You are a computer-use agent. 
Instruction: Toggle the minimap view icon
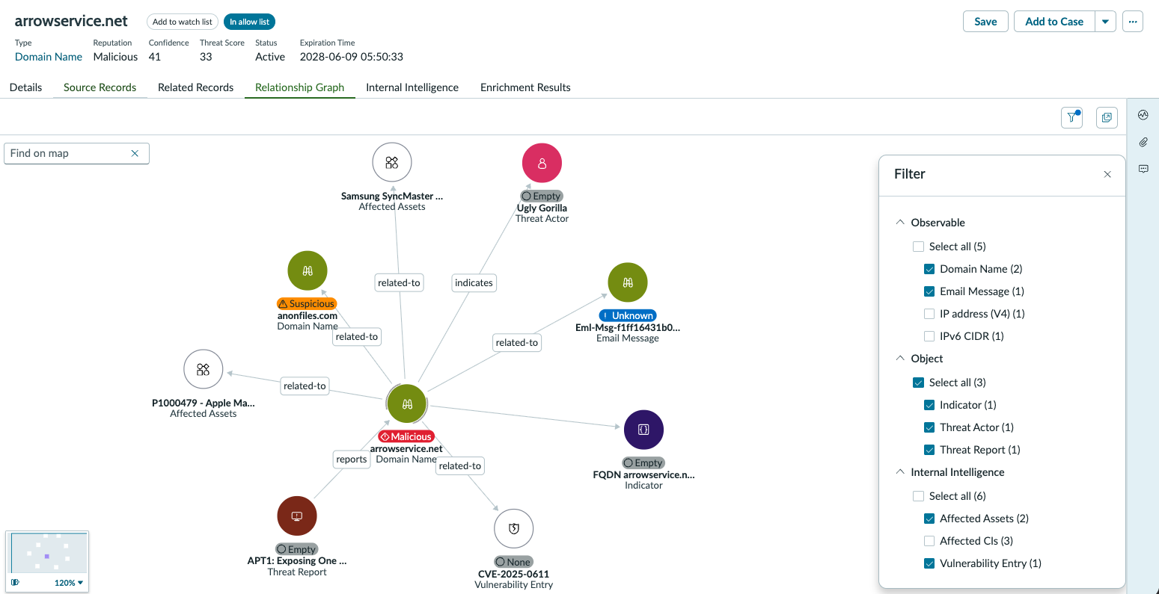pyautogui.click(x=15, y=583)
